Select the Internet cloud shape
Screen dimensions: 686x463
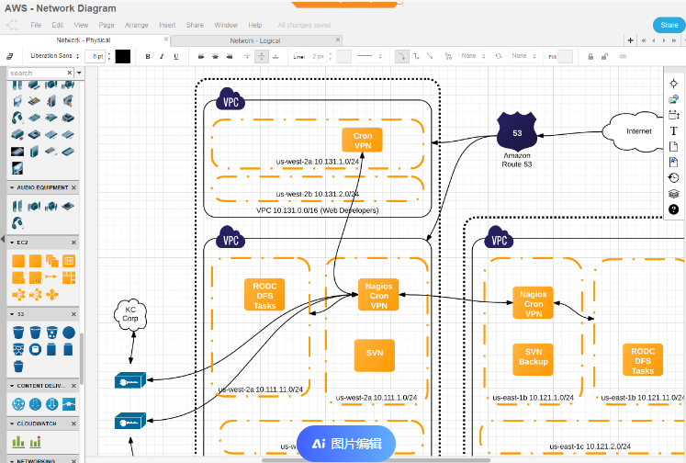click(635, 131)
